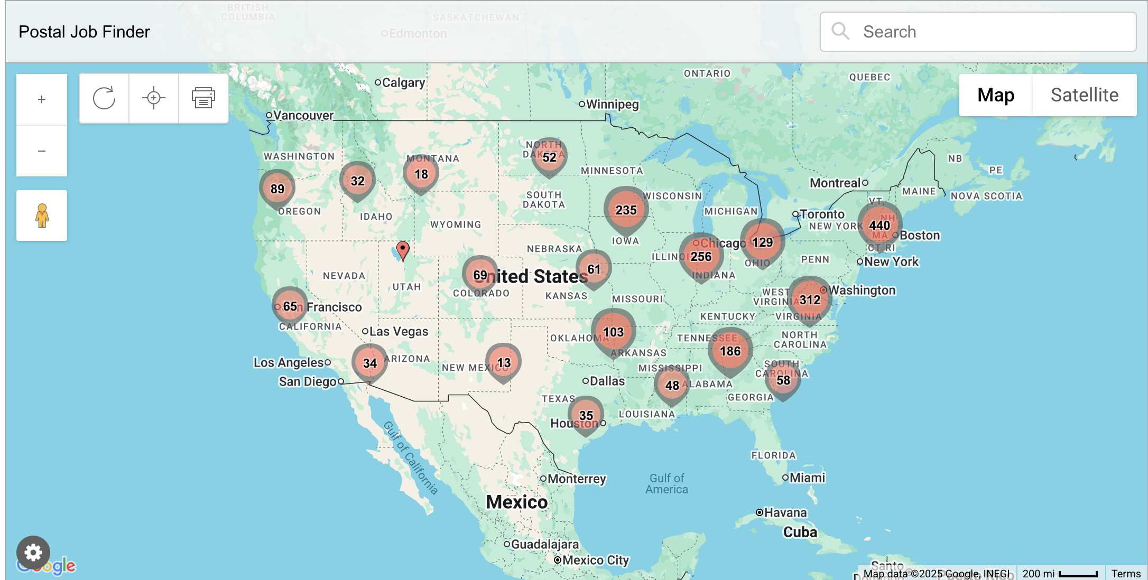Open the 58 cluster in South Carolina
This screenshot has height=580, width=1148.
point(783,380)
